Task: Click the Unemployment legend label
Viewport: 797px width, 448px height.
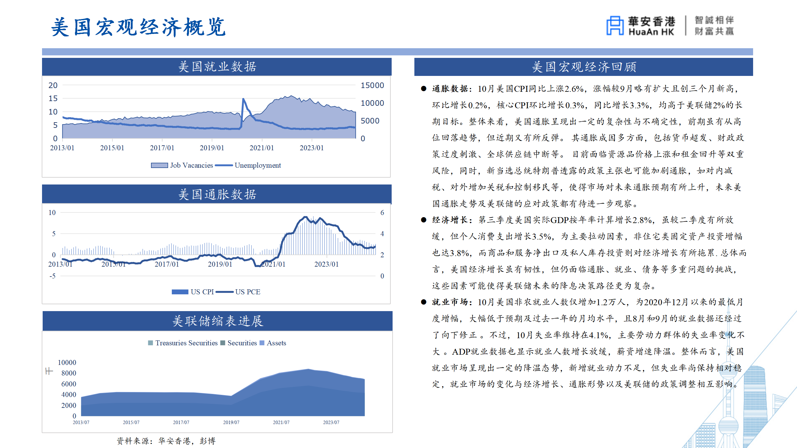Action: (258, 166)
